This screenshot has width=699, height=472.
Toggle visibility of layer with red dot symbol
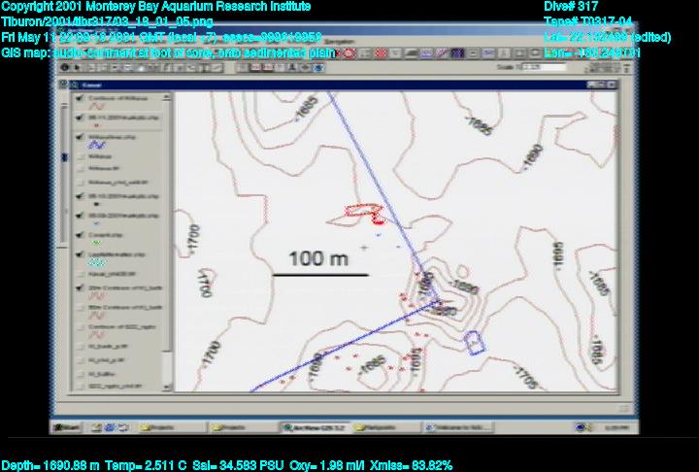81,118
